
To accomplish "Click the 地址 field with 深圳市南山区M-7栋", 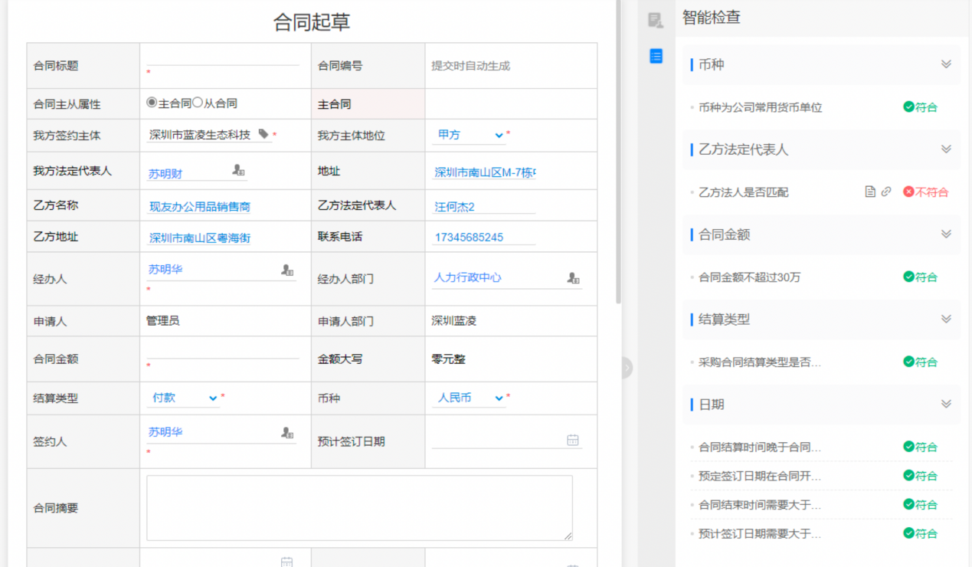I will [484, 172].
